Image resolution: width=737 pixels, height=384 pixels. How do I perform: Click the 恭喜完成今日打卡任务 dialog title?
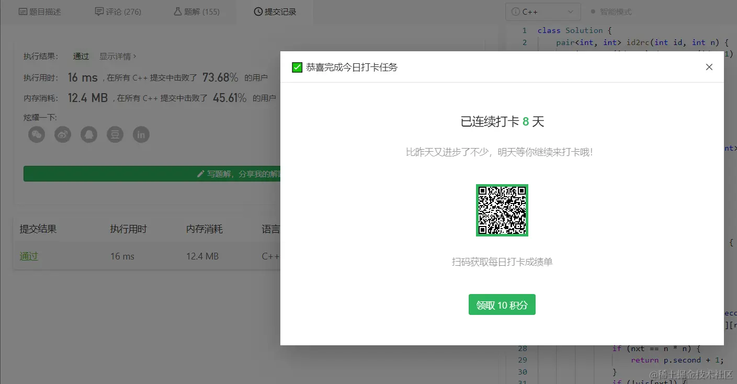pos(352,67)
